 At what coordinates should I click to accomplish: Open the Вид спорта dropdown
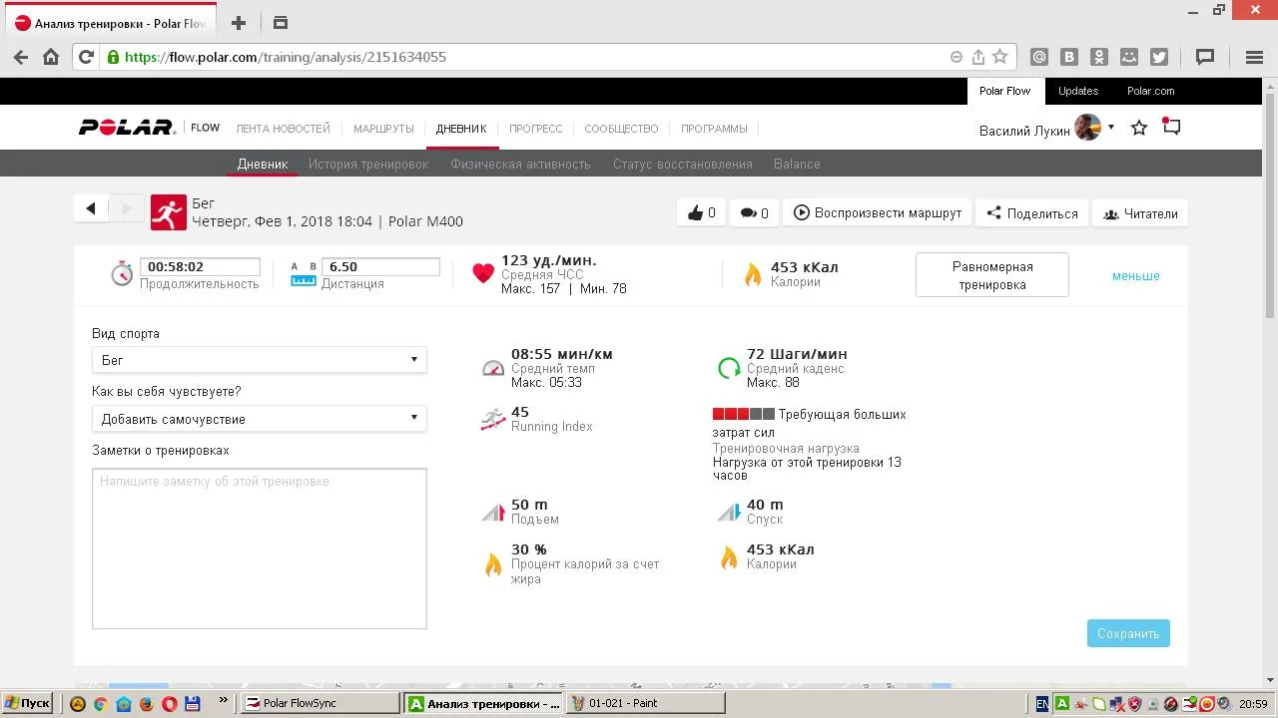[260, 360]
